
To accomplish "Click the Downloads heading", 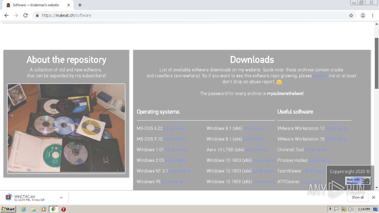I will coord(252,59).
